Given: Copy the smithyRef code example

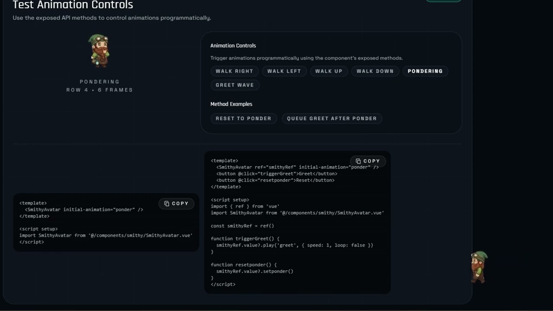Looking at the screenshot, I should [x=368, y=161].
